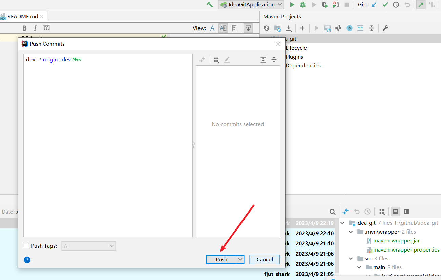441x280 pixels.
Task: Select Dependencies node in Maven Projects
Action: pos(303,65)
